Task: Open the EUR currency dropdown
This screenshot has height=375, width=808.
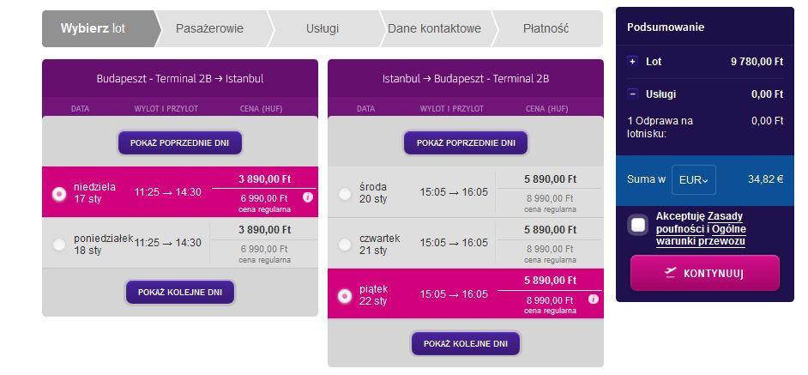Action: tap(694, 179)
